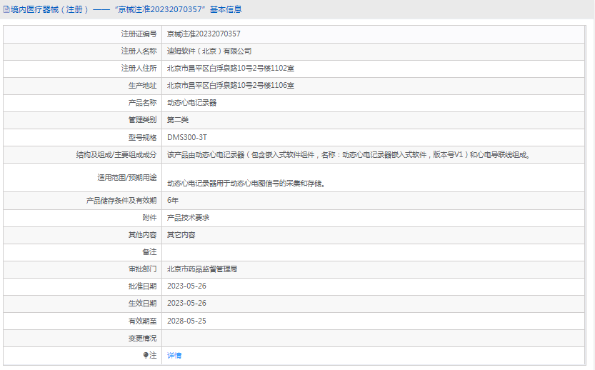Image resolution: width=595 pixels, height=370 pixels.
Task: Click the 注册证编号 row label
Action: (x=139, y=34)
